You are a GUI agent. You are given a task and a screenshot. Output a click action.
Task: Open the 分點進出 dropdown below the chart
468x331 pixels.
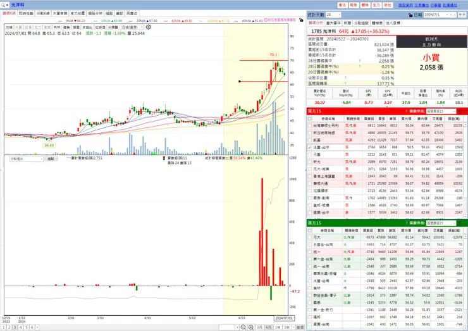(x=27, y=159)
